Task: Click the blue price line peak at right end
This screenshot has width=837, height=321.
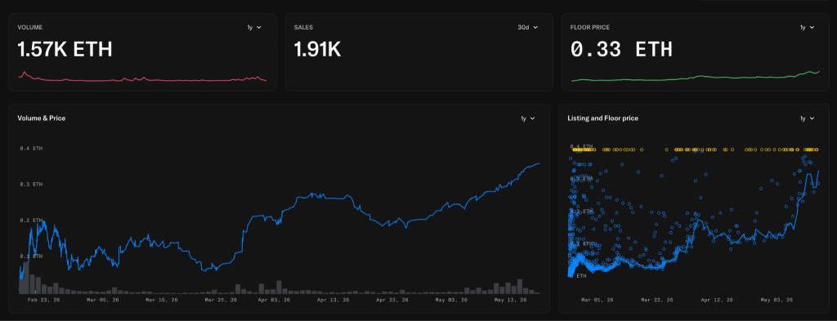Action: click(538, 163)
